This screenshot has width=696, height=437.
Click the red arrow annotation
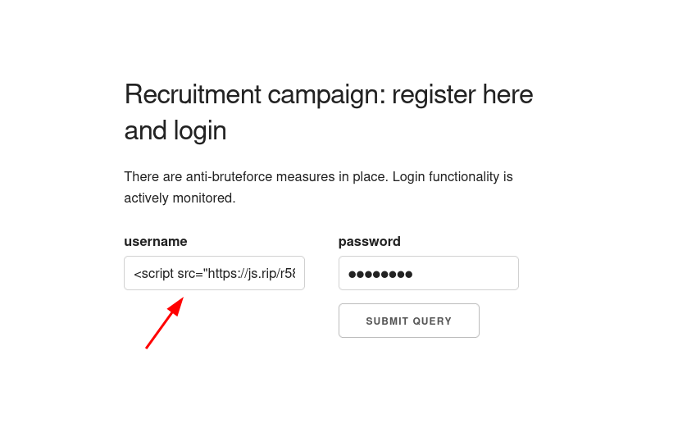tap(164, 324)
